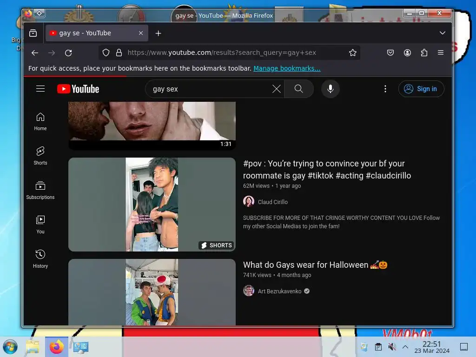Reload the current page
Viewport: 476px width, 357px height.
pos(68,53)
